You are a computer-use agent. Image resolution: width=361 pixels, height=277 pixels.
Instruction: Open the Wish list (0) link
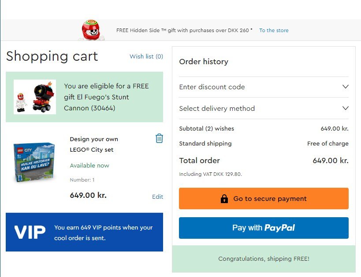click(x=146, y=56)
